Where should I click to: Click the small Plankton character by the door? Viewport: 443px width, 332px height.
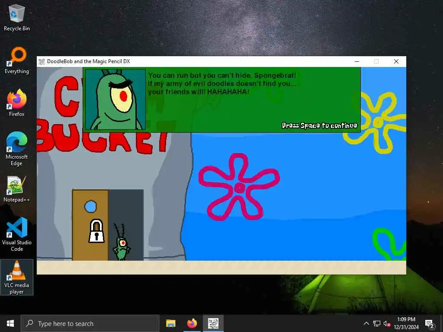(x=122, y=242)
